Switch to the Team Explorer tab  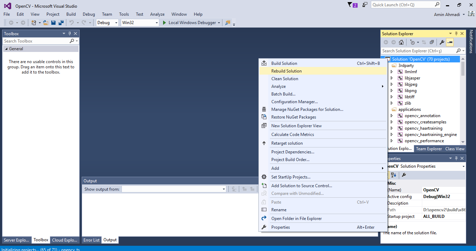click(x=429, y=149)
